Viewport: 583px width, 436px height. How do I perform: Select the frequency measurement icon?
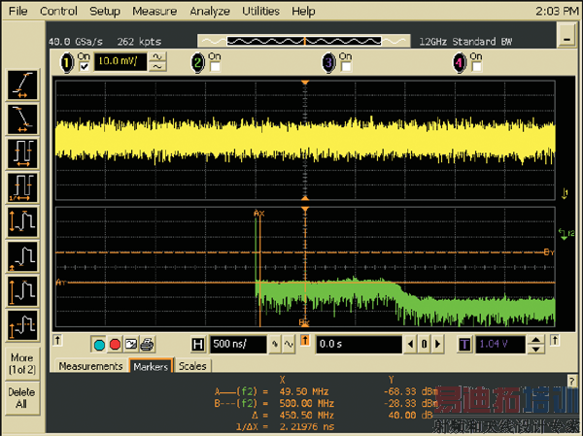pyautogui.click(x=22, y=187)
